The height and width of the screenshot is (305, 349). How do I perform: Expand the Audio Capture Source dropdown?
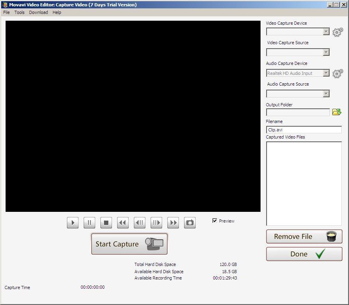click(x=326, y=94)
